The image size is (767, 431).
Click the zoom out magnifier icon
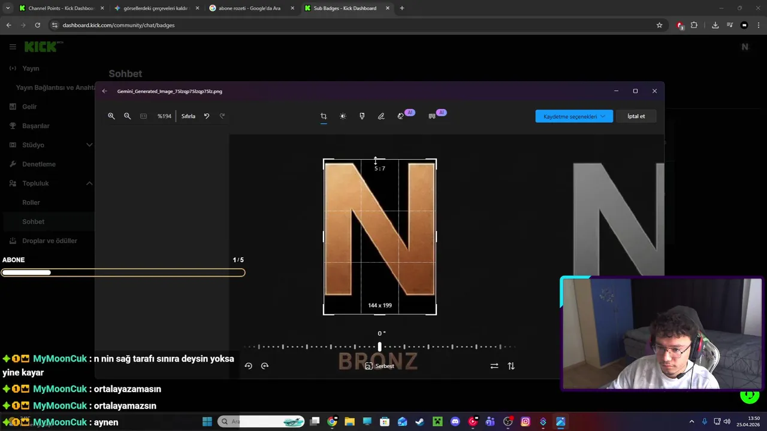click(127, 116)
